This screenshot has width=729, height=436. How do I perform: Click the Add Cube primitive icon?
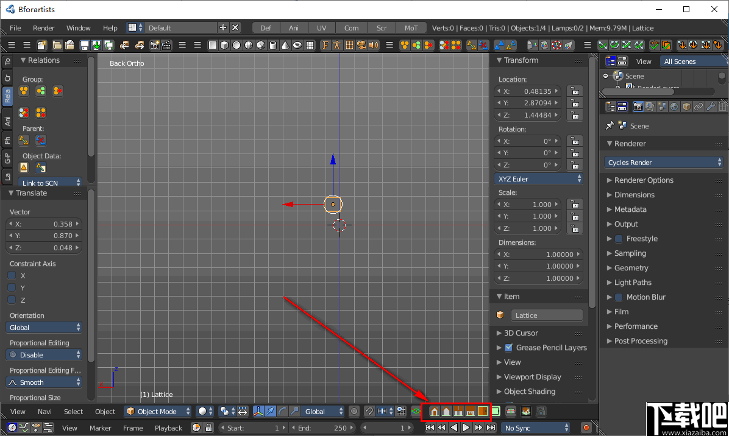[x=224, y=44]
